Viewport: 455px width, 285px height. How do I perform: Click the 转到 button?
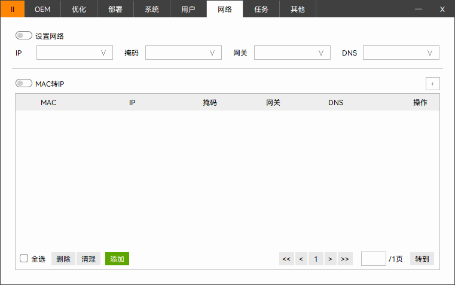point(422,259)
